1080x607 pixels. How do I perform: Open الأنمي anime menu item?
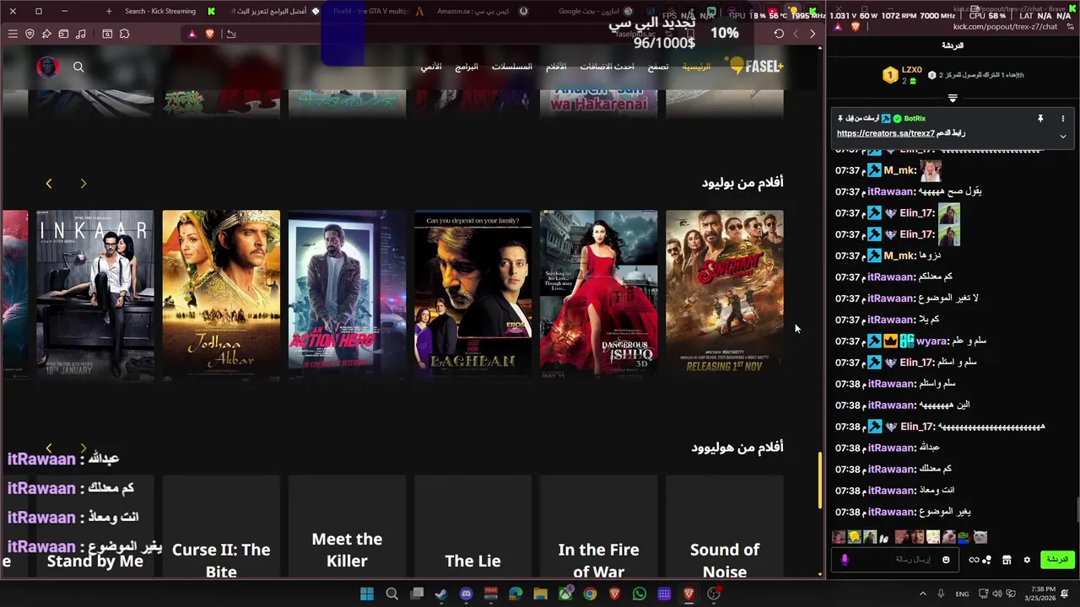(431, 67)
